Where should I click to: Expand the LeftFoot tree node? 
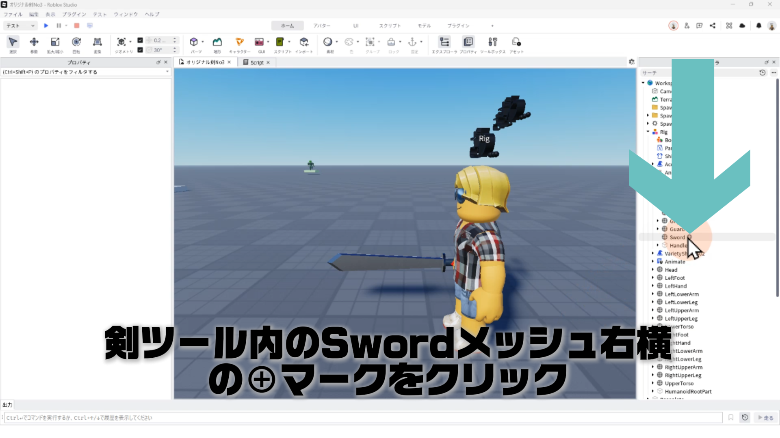coord(653,278)
